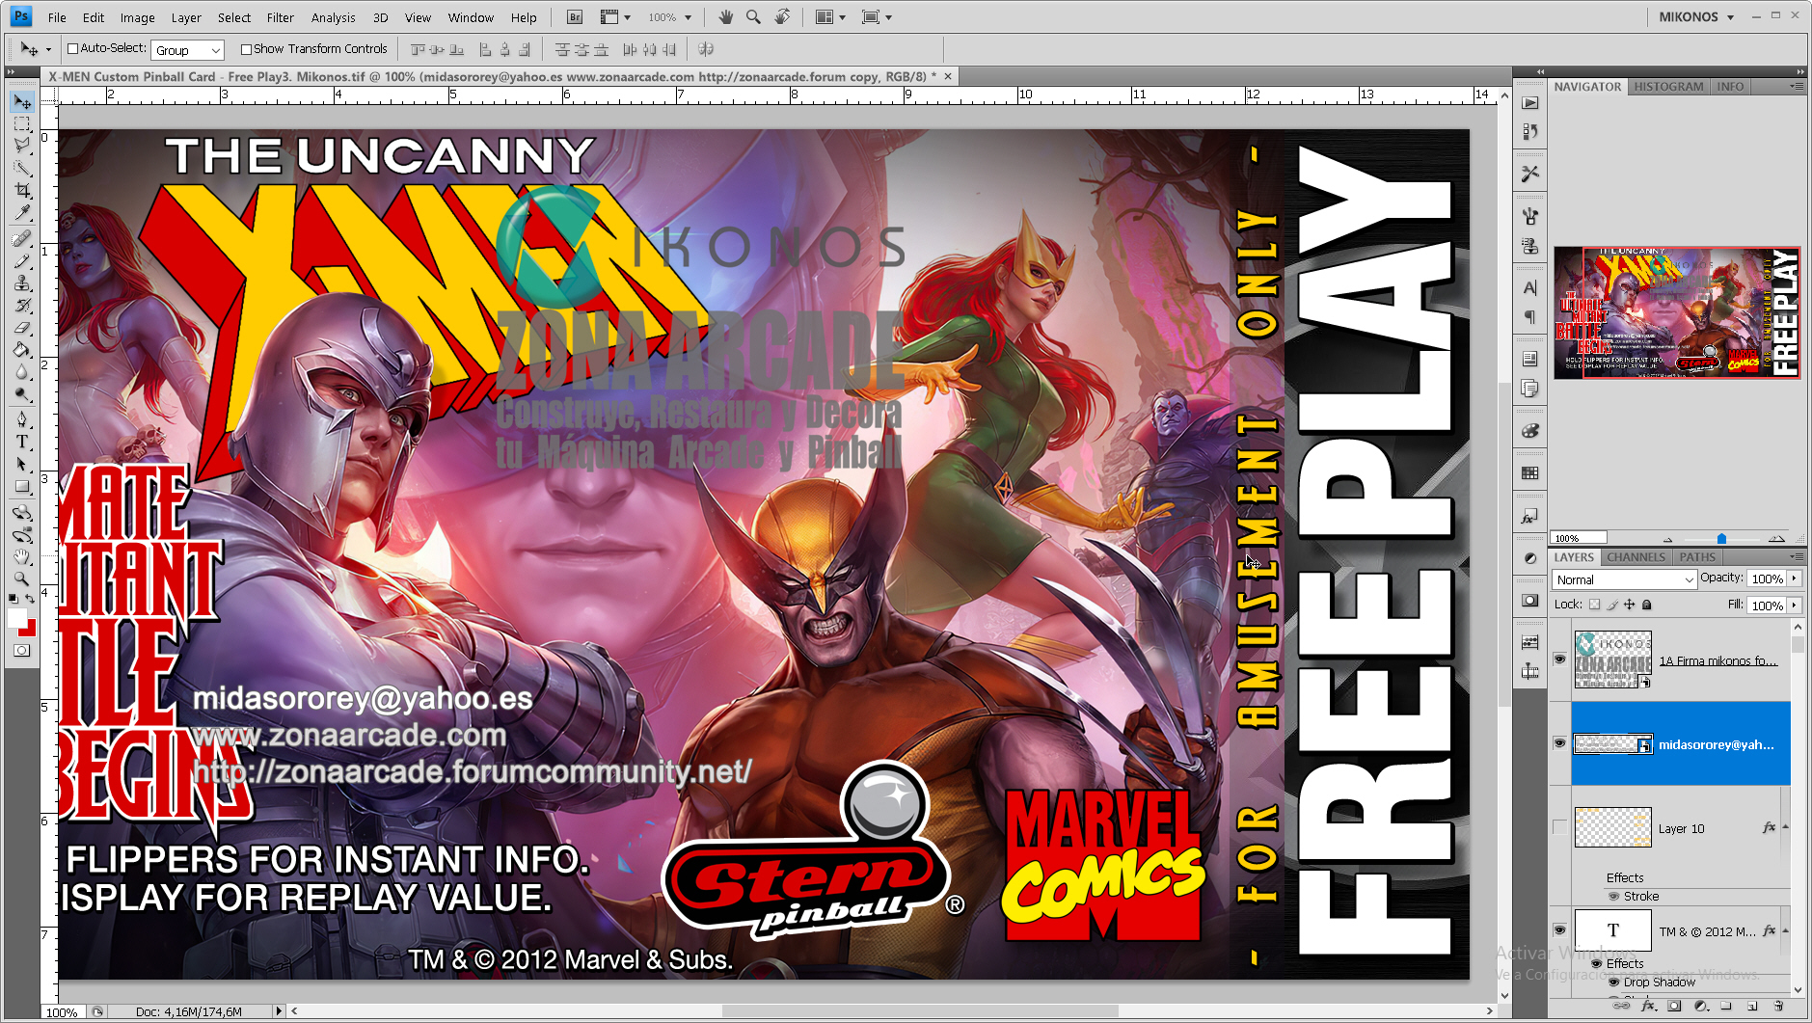
Task: Open the Filter menu
Action: 281,17
